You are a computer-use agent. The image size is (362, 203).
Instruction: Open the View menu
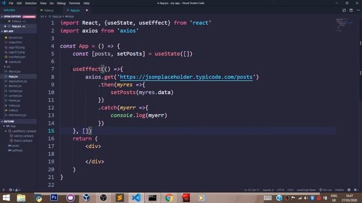[x=43, y=3]
